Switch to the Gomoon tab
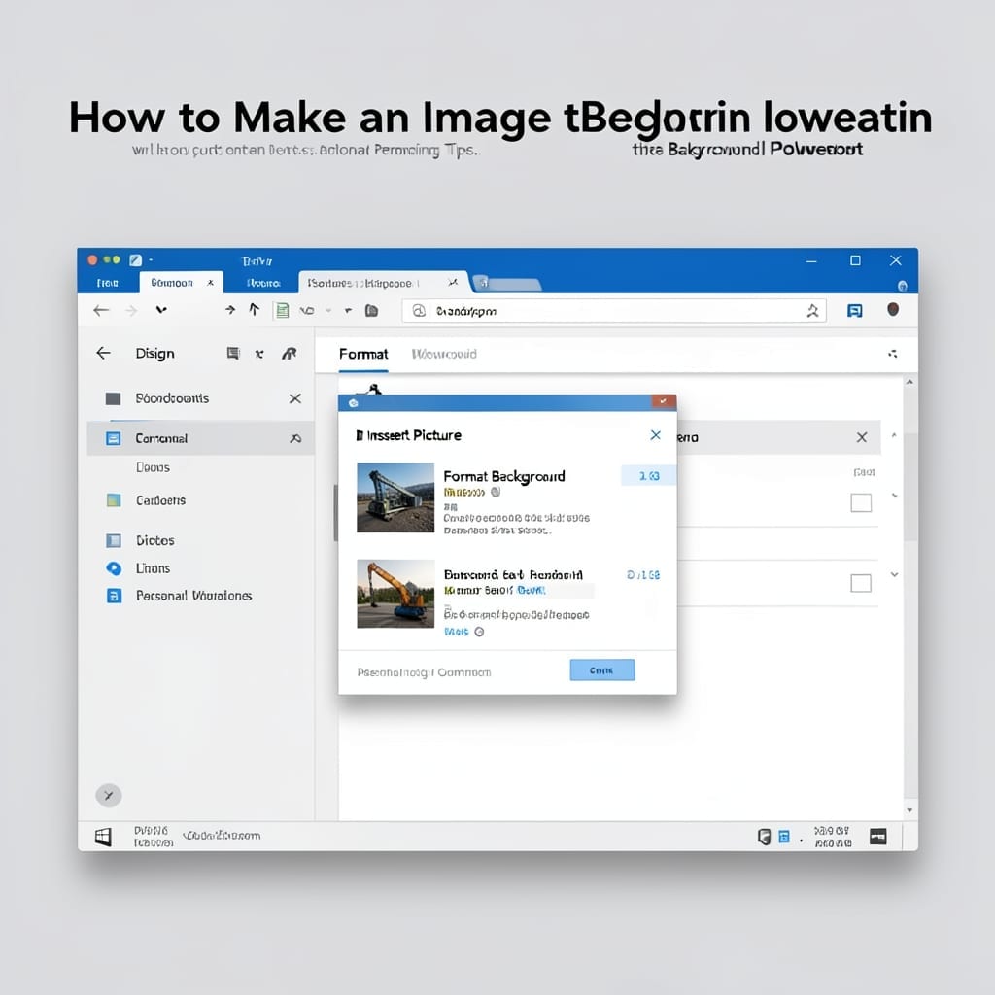Image resolution: width=995 pixels, height=995 pixels. pos(181,283)
